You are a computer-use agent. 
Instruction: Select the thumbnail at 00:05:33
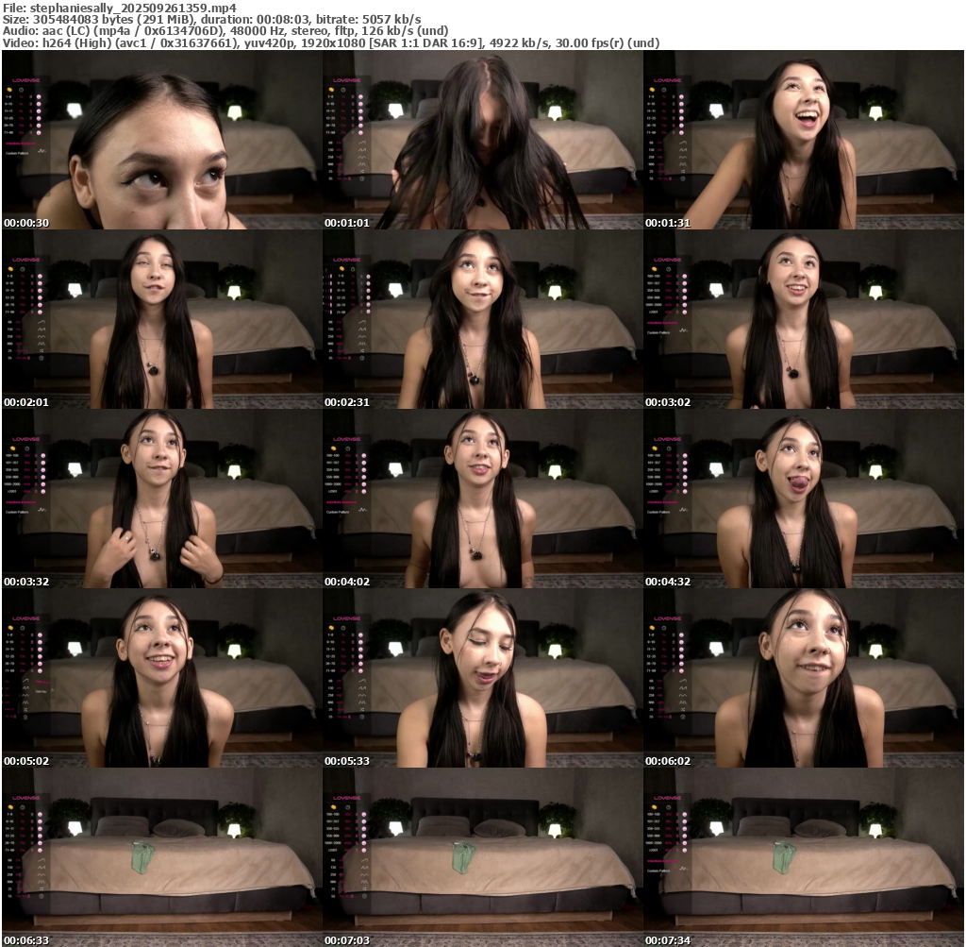482,678
